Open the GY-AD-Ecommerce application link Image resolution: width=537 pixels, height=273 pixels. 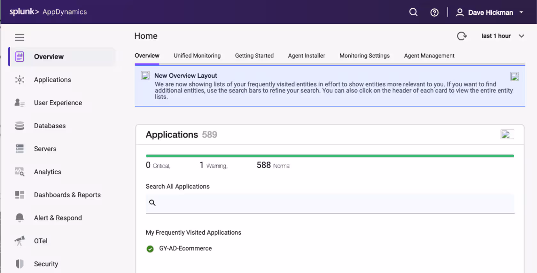pyautogui.click(x=185, y=248)
